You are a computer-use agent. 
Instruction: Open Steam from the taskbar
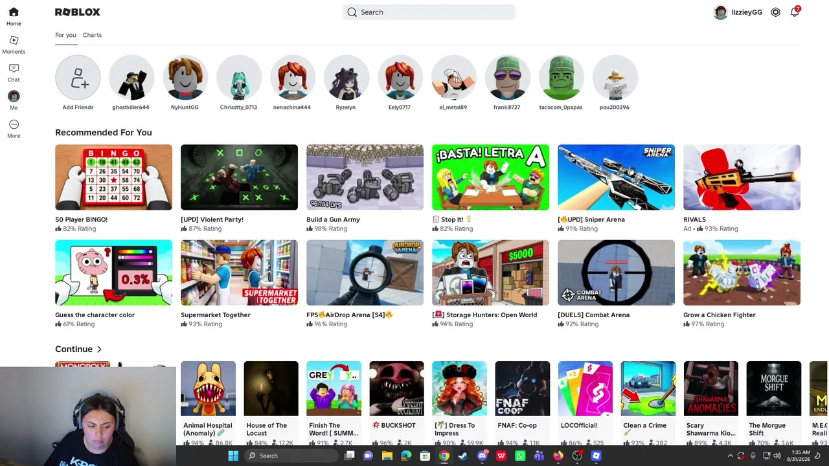(463, 456)
